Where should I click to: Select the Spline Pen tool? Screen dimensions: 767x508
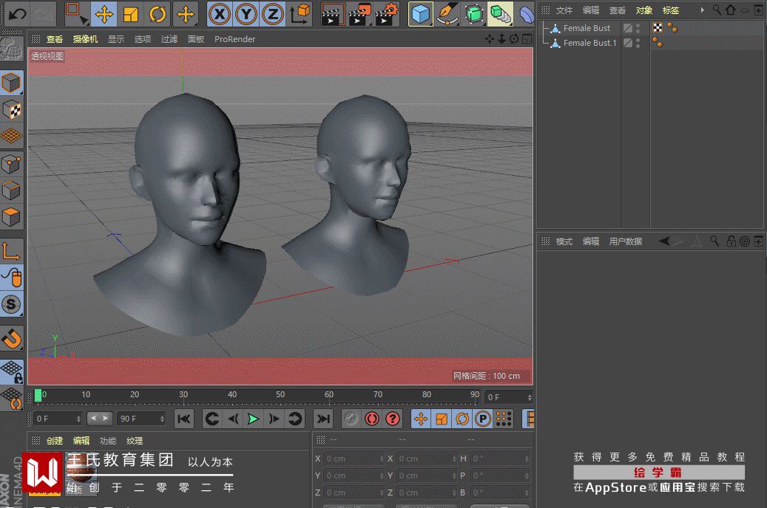point(447,14)
